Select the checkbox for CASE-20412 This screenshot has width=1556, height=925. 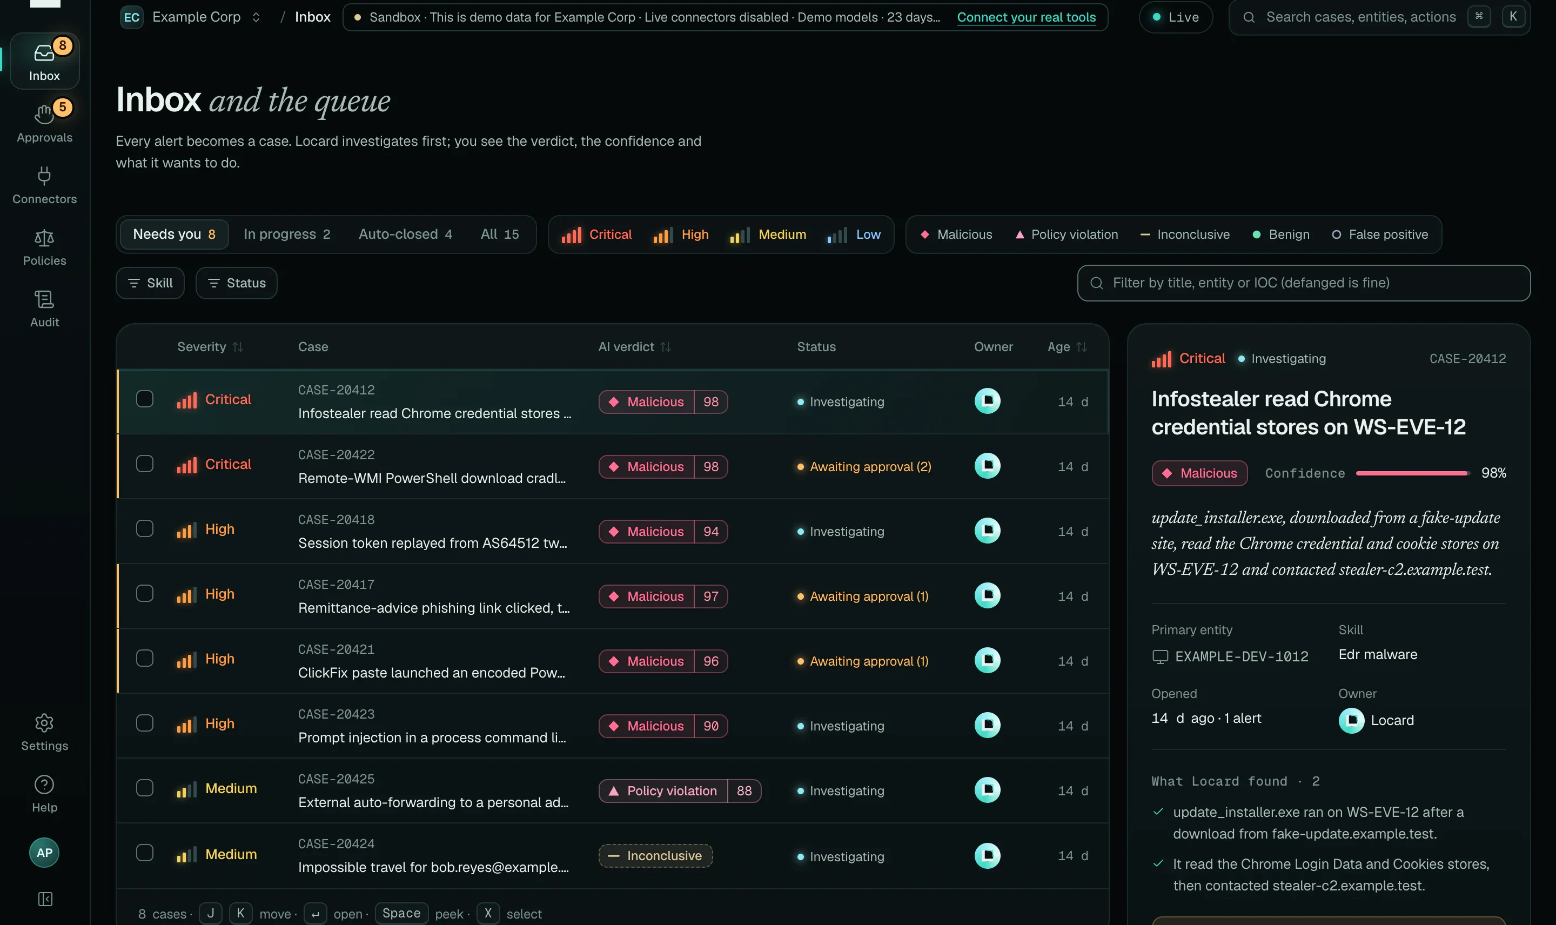click(145, 398)
